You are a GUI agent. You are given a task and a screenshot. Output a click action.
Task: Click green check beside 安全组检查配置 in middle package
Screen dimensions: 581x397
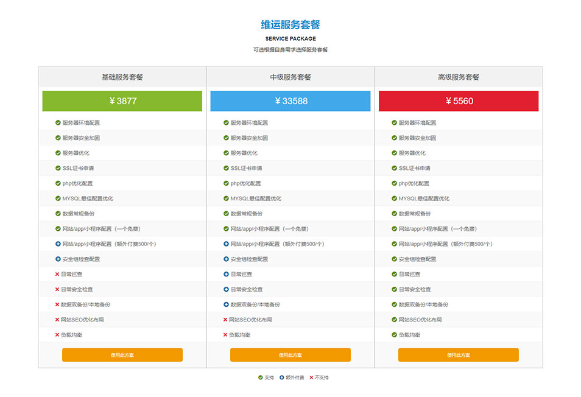(x=226, y=259)
